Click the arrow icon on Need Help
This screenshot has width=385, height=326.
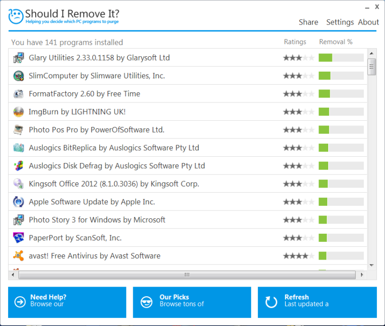[20, 301]
